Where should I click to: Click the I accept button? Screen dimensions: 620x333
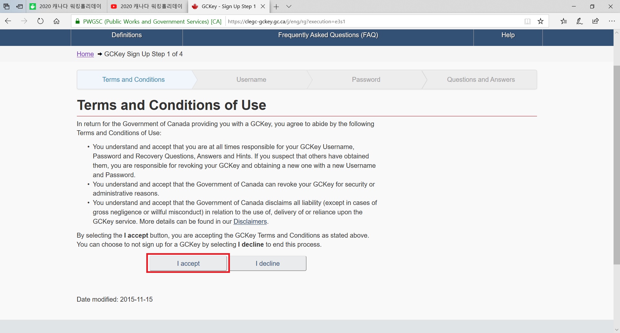pos(188,263)
